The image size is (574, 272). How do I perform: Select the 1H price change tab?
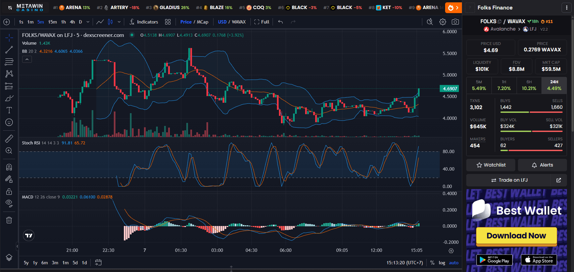coord(504,85)
